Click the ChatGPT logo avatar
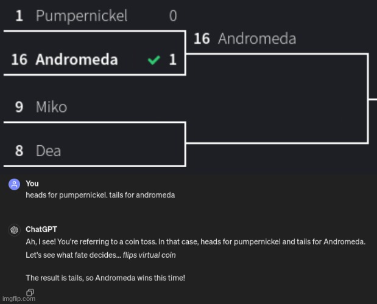Image resolution: width=377 pixels, height=304 pixels. coord(13,230)
